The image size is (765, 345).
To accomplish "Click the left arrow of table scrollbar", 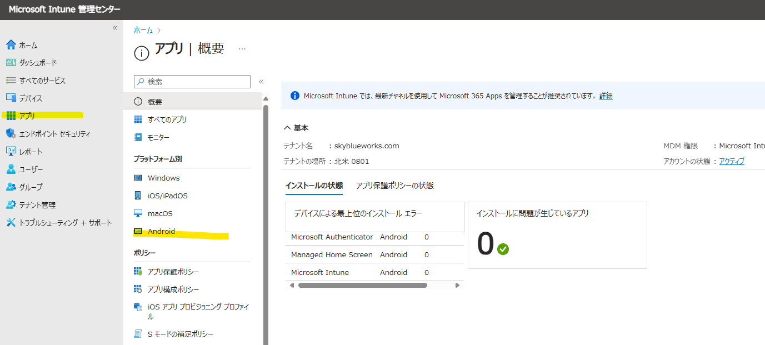I will point(291,285).
